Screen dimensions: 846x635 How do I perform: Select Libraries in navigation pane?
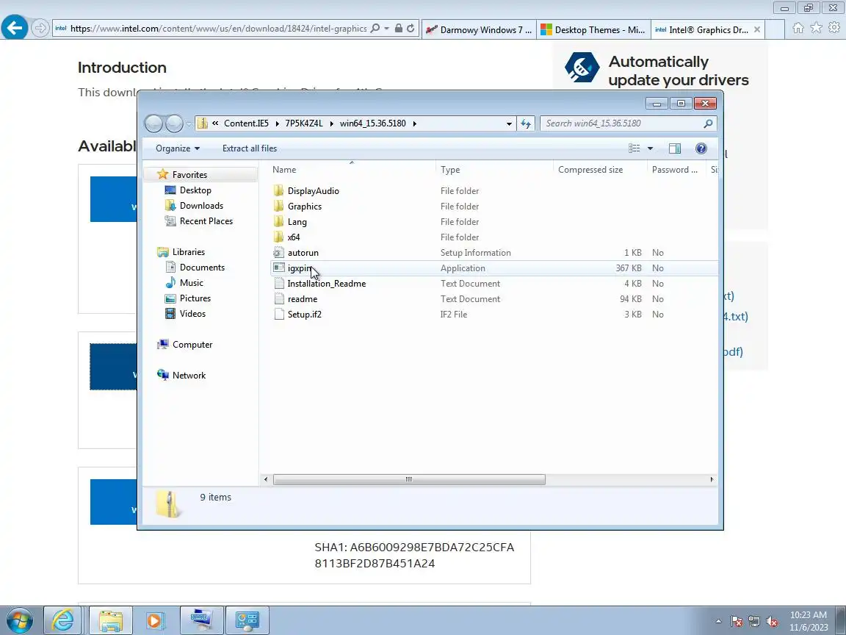coord(188,252)
